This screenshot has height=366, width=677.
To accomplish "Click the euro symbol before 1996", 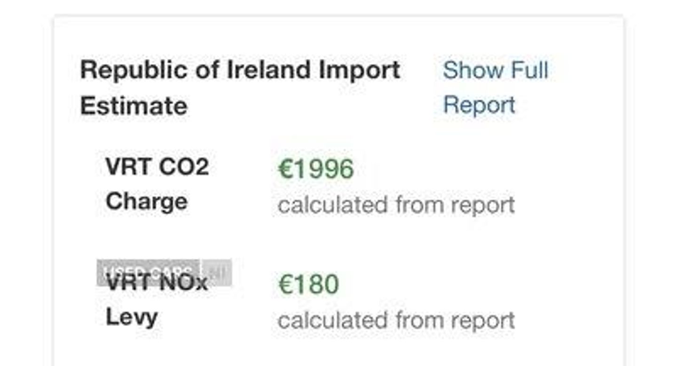I will 286,169.
